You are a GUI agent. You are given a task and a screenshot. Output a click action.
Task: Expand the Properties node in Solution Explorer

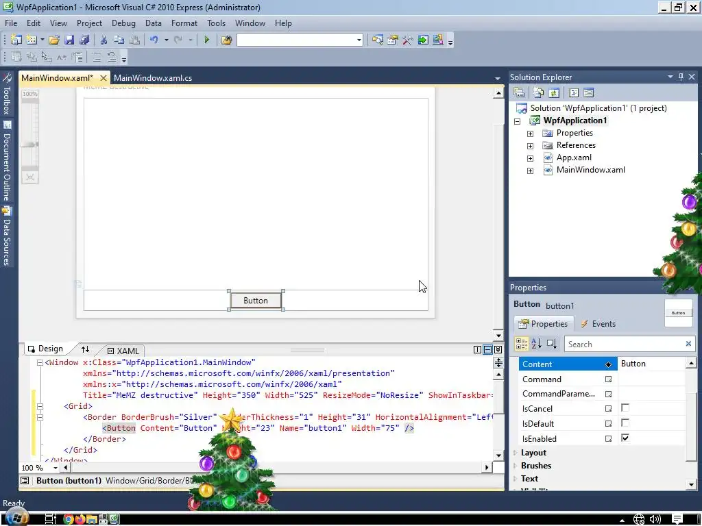[530, 134]
